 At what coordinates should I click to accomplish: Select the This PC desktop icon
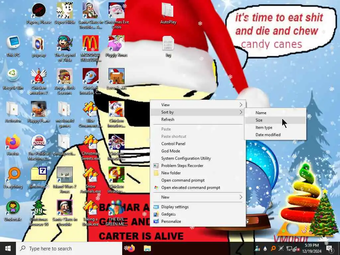point(13,46)
